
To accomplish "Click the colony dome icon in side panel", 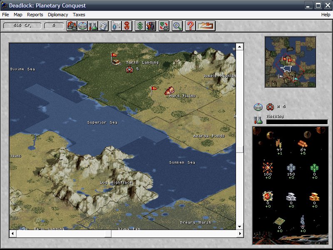I will (258, 107).
